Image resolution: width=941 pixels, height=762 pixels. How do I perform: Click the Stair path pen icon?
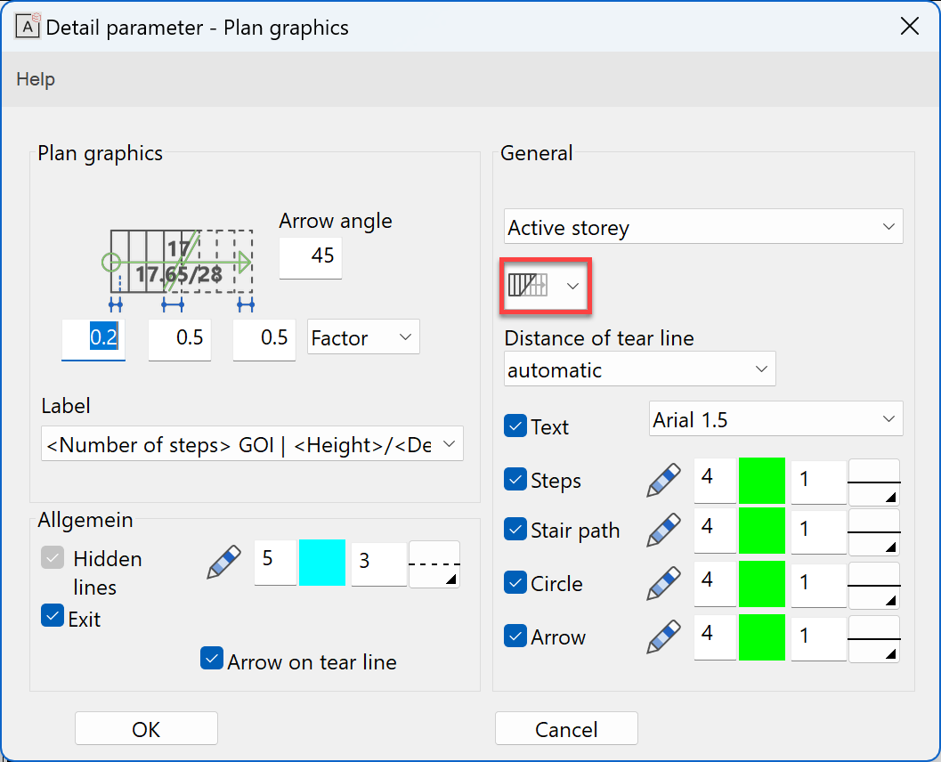tap(664, 531)
